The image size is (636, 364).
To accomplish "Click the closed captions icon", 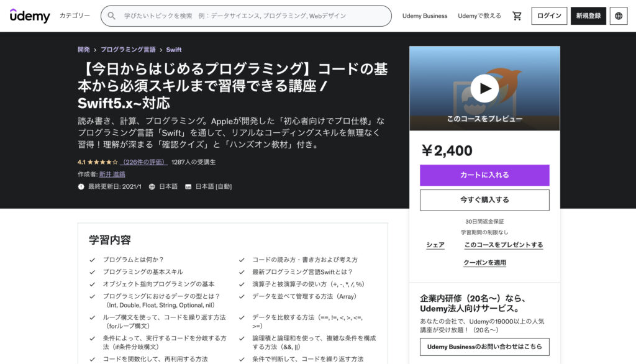I will [x=188, y=187].
